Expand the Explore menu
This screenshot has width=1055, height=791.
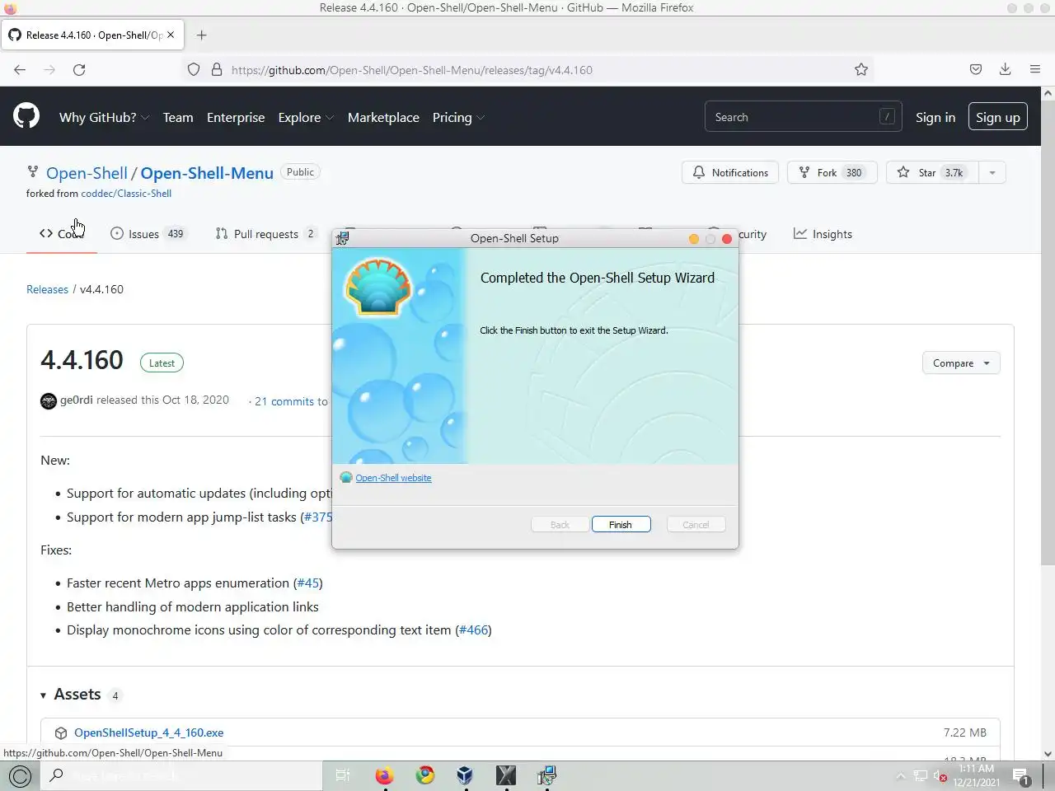(x=306, y=117)
